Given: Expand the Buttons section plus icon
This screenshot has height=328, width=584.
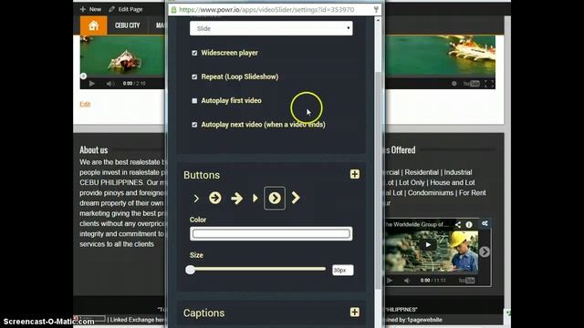Looking at the screenshot, I should point(355,174).
